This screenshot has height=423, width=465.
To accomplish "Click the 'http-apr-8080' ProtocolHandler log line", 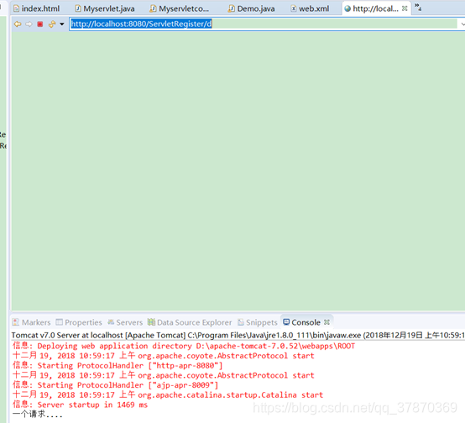I will tap(118, 365).
